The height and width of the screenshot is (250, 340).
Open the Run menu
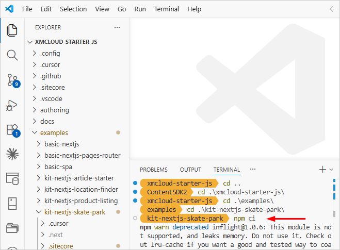click(140, 9)
